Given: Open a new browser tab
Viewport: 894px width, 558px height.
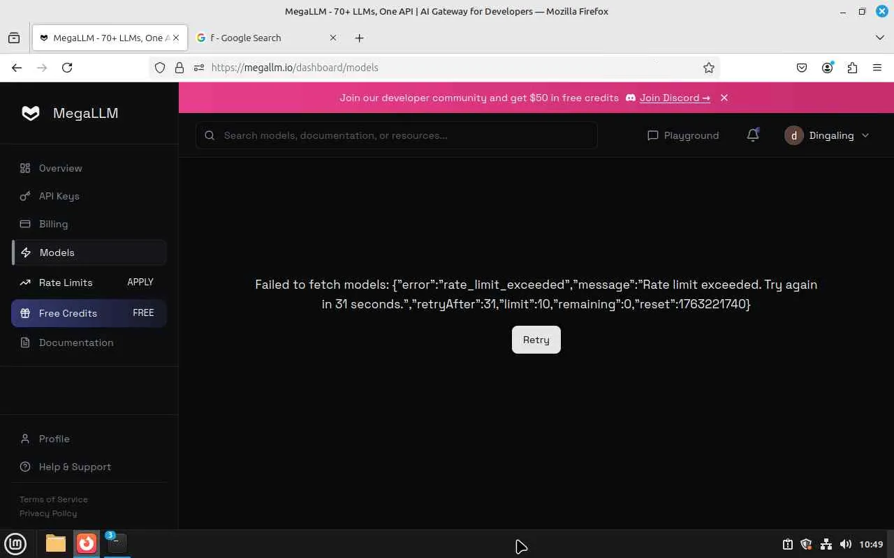Looking at the screenshot, I should coord(360,38).
